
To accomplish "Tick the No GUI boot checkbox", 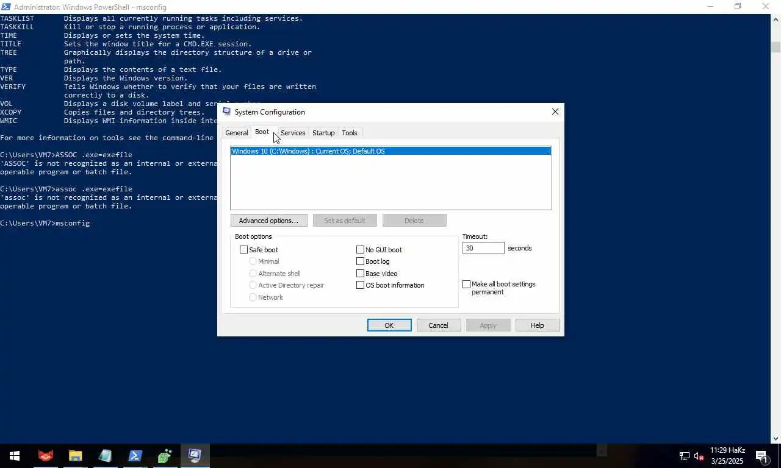I will click(x=360, y=250).
